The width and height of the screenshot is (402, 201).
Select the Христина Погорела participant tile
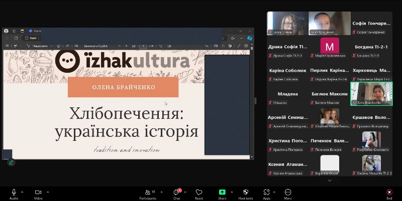pyautogui.click(x=287, y=141)
